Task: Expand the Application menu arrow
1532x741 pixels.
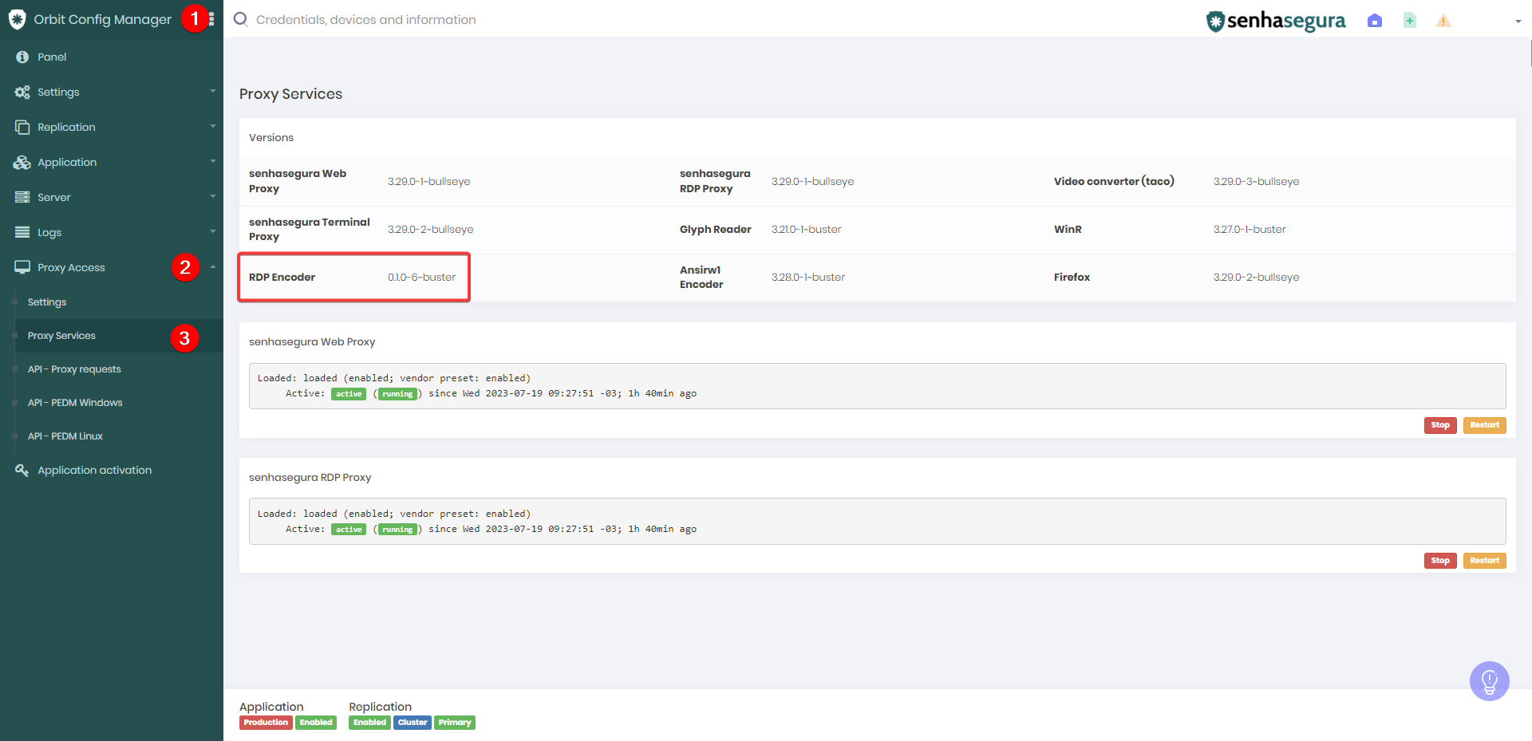Action: [x=213, y=161]
